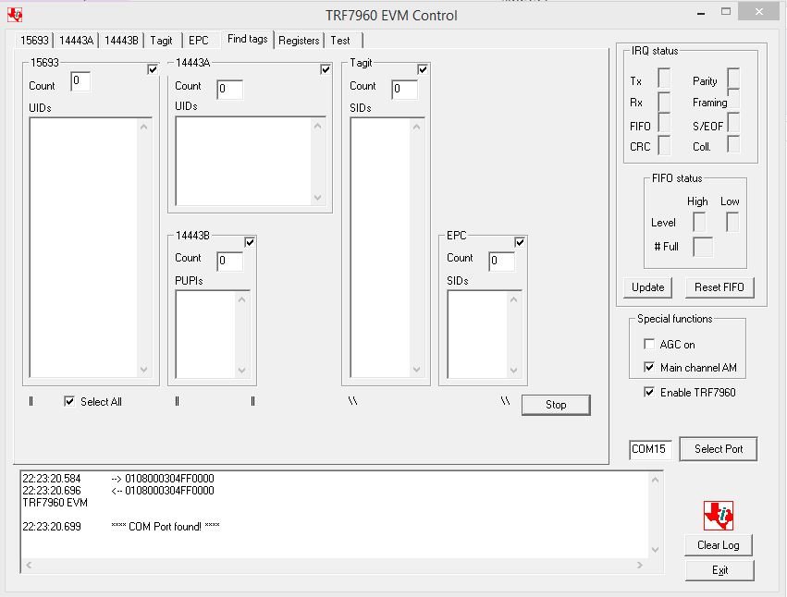Uncheck the 15693 group checkbox

pyautogui.click(x=153, y=69)
